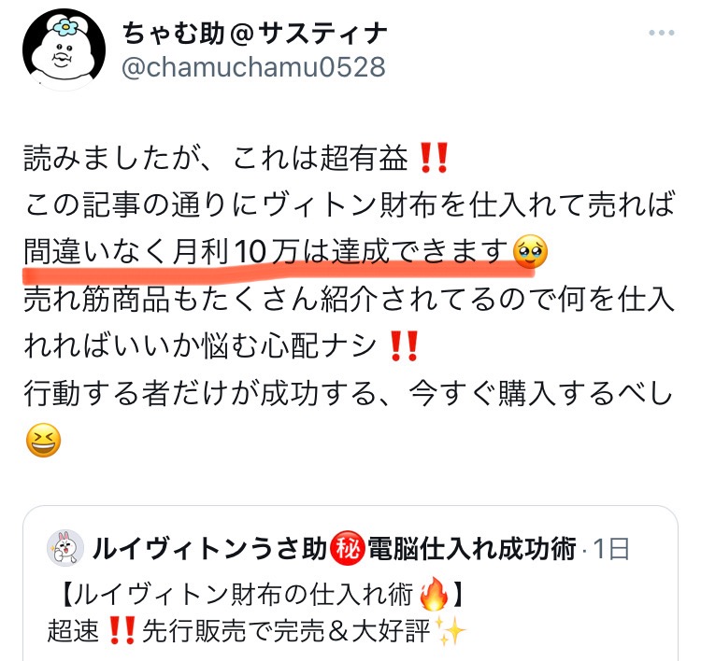Tap the sparkles emoji after 大好評
This screenshot has width=701, height=661.
click(451, 631)
